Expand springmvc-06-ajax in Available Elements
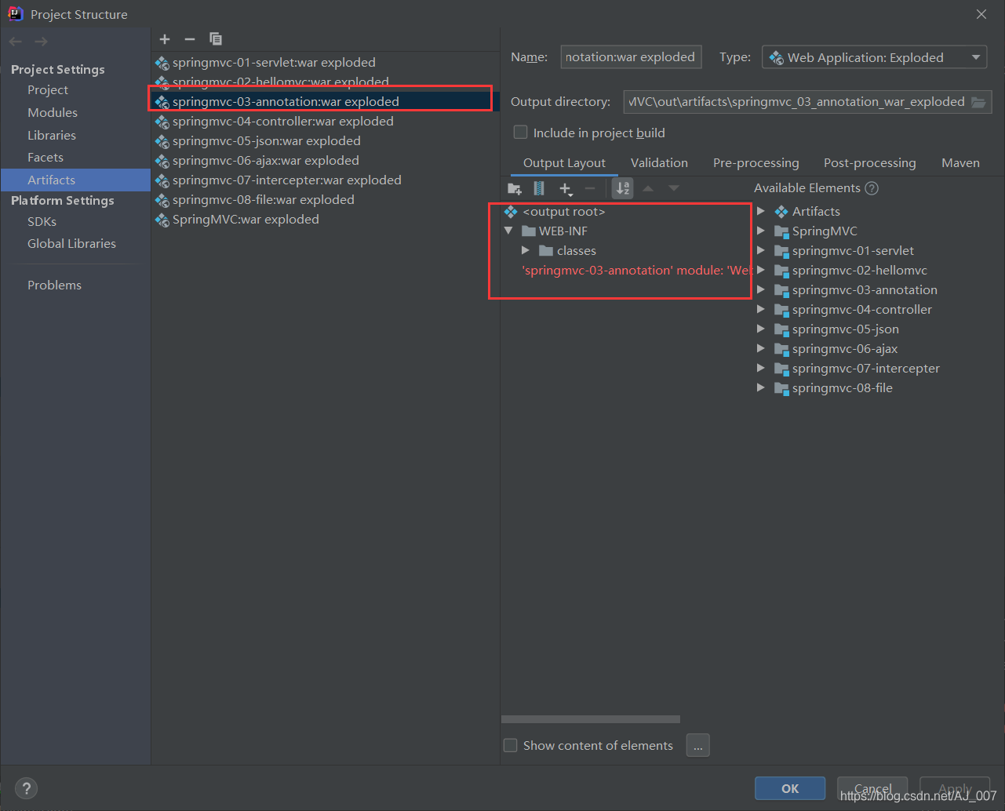Screen dimensions: 1005x811 point(760,348)
